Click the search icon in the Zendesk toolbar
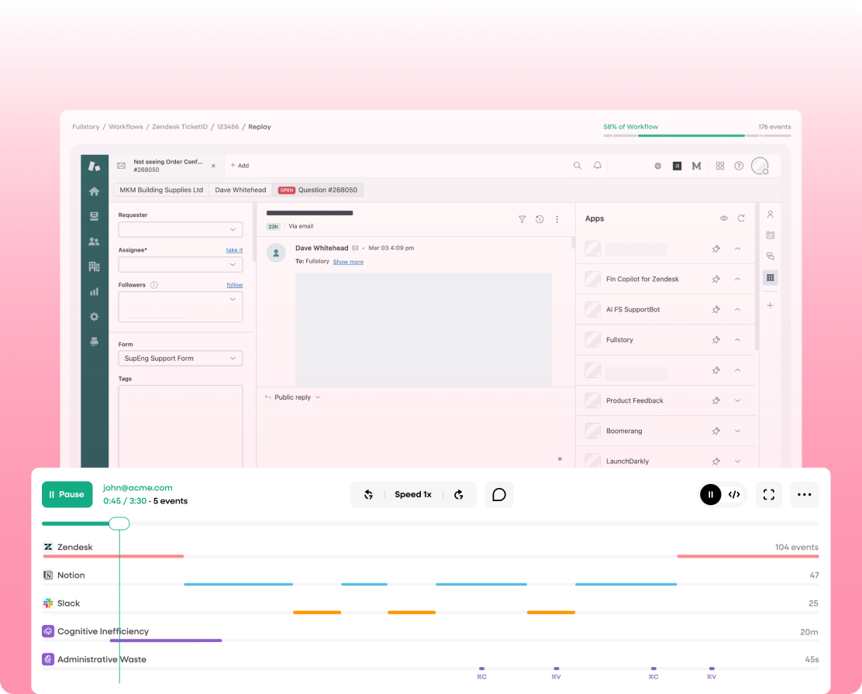The height and width of the screenshot is (694, 862). click(x=578, y=165)
